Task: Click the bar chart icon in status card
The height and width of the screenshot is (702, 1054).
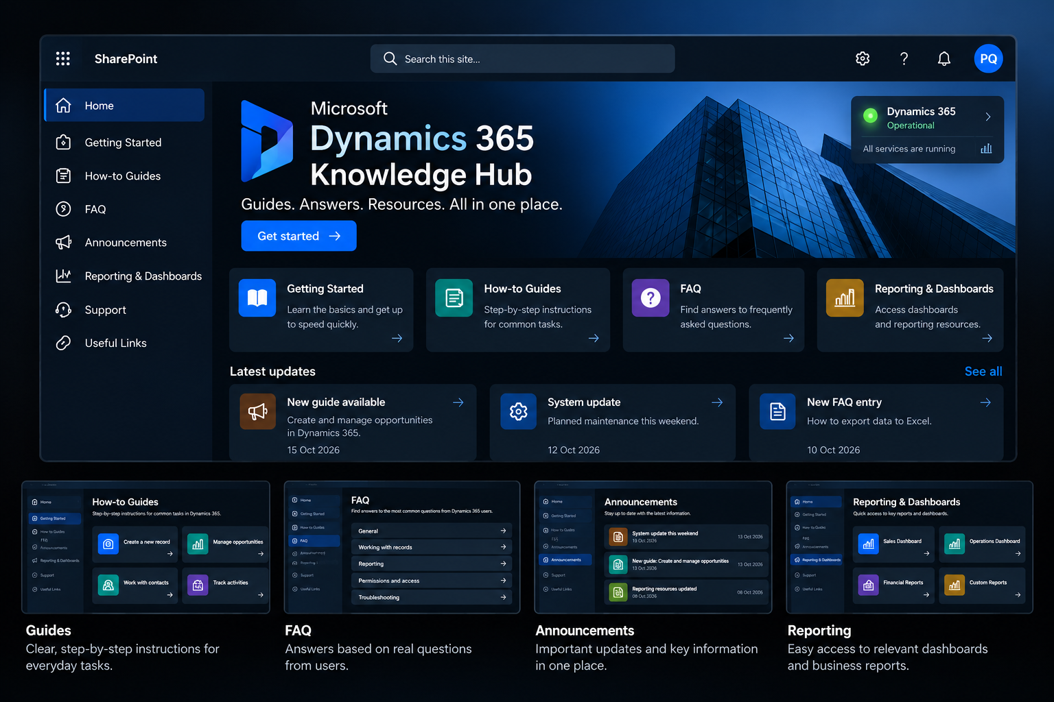Action: [986, 149]
